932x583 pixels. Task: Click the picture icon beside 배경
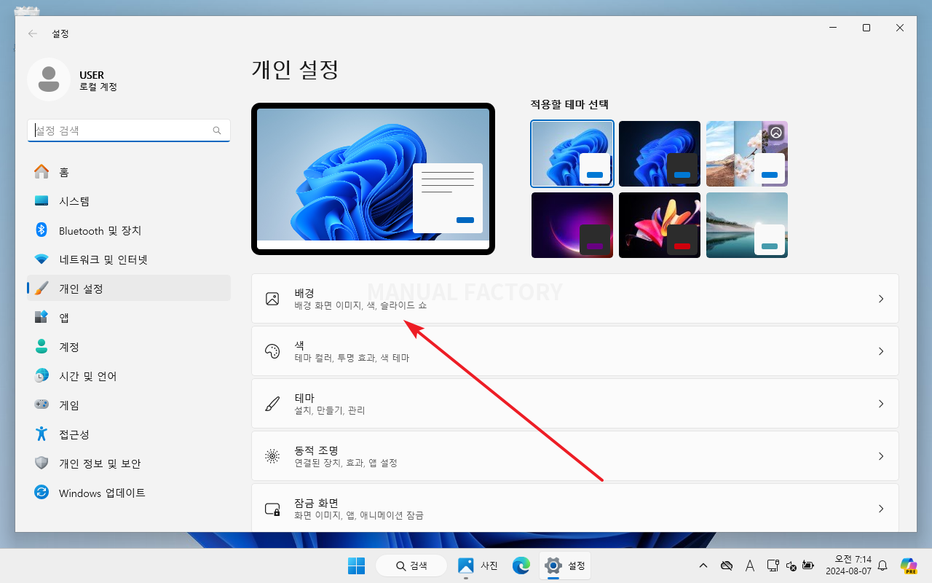272,299
